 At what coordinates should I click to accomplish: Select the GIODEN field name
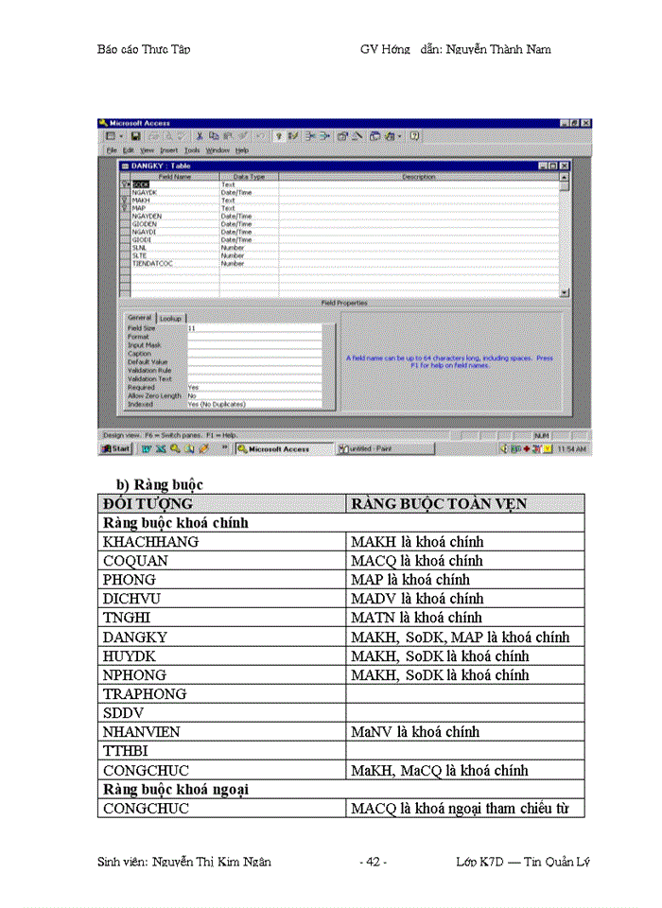tap(144, 224)
